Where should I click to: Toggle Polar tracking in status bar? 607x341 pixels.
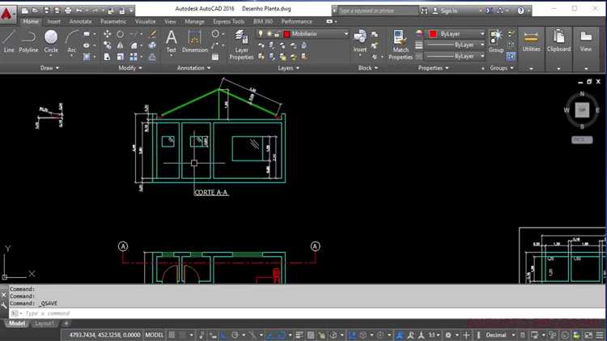pyautogui.click(x=235, y=335)
